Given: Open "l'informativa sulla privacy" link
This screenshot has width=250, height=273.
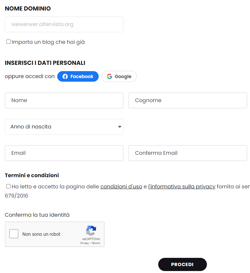Looking at the screenshot, I should coord(182,186).
